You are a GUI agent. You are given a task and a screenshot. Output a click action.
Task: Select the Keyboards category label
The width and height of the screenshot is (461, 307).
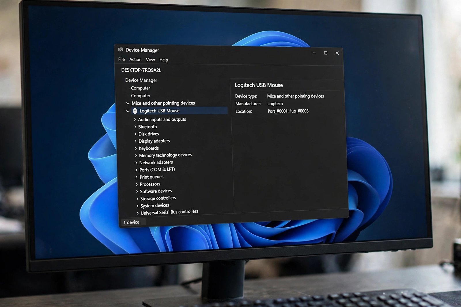click(149, 148)
